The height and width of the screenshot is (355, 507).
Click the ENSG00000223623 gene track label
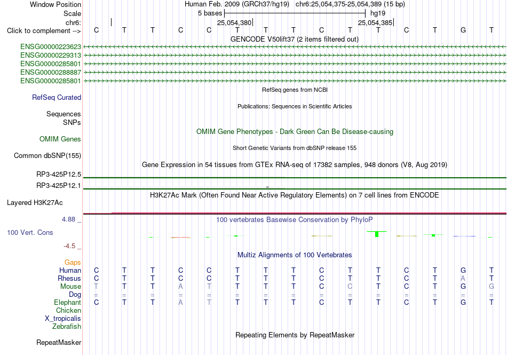point(51,47)
